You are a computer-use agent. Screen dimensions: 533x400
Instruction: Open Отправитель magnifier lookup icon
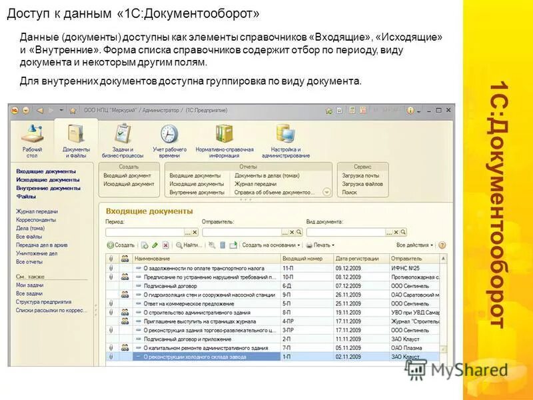coord(298,232)
